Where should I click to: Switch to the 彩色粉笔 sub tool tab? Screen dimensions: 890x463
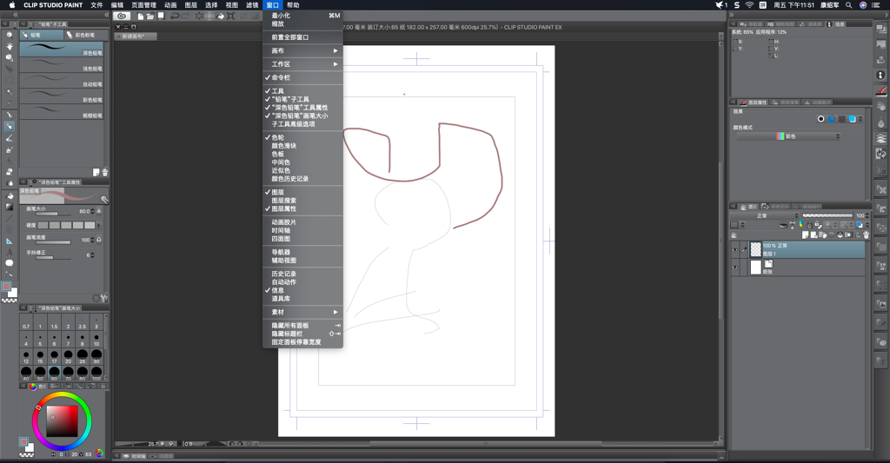[83, 36]
